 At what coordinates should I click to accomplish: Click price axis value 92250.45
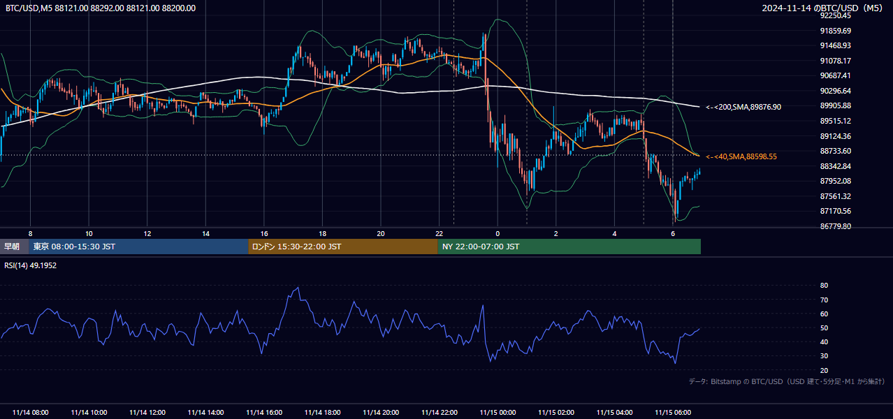[836, 15]
